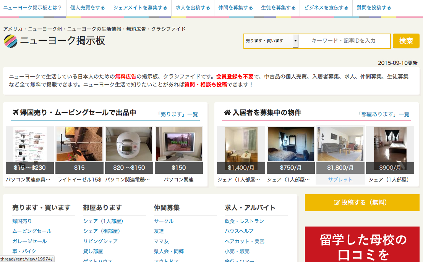Open the $15～$230 furniture listing thumbnail
Screen dimensions: 423x262
30,150
